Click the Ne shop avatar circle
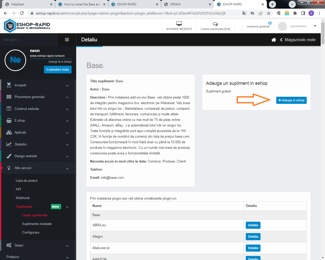Viewport: 325px width, 260px height. pos(15,60)
